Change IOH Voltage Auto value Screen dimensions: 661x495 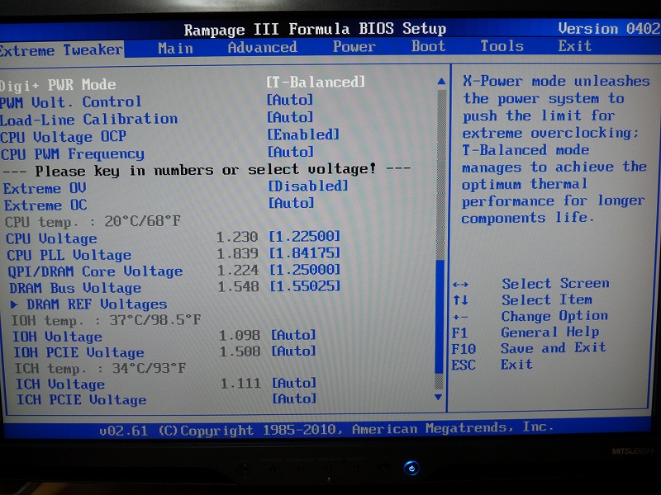293,335
